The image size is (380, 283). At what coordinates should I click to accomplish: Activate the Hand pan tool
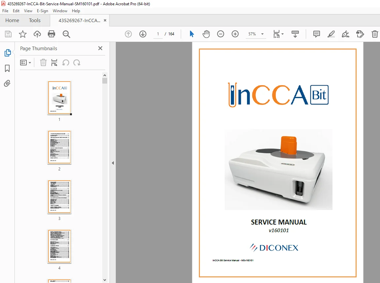click(x=206, y=34)
